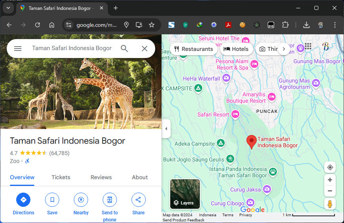The image size is (344, 223).
Task: Click the Indonesia footer link
Action: (x=207, y=215)
